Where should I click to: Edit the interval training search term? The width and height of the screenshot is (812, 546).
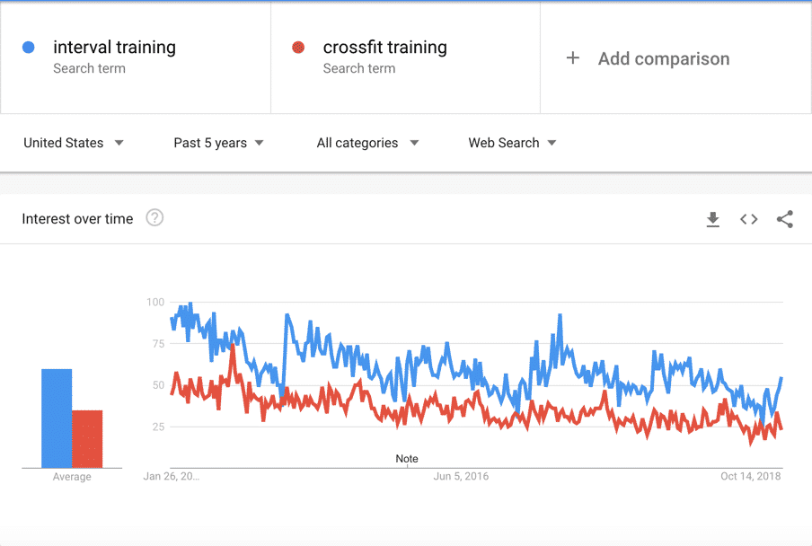click(114, 47)
